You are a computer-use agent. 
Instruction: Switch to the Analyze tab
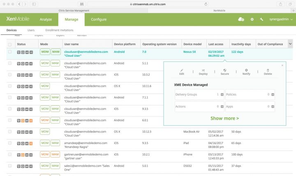point(46,19)
